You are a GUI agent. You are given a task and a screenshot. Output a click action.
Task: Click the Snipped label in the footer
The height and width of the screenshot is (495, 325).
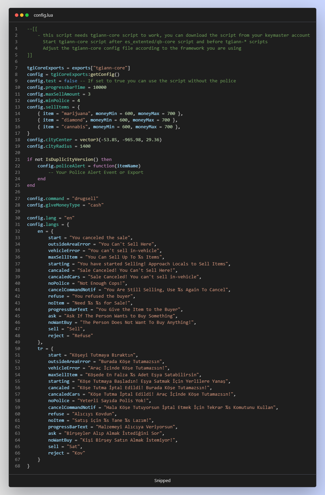click(x=162, y=480)
